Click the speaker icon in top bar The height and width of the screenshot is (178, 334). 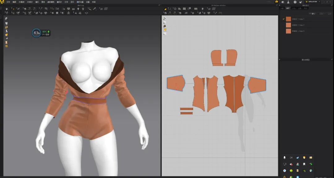[282, 2]
